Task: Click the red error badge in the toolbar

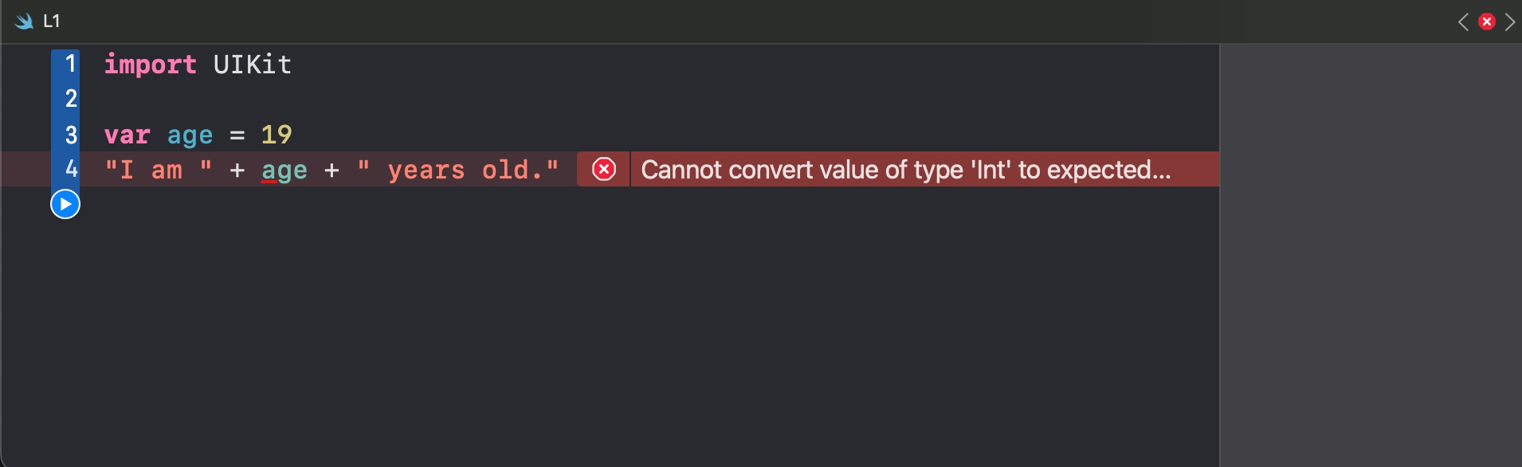Action: (x=1487, y=22)
